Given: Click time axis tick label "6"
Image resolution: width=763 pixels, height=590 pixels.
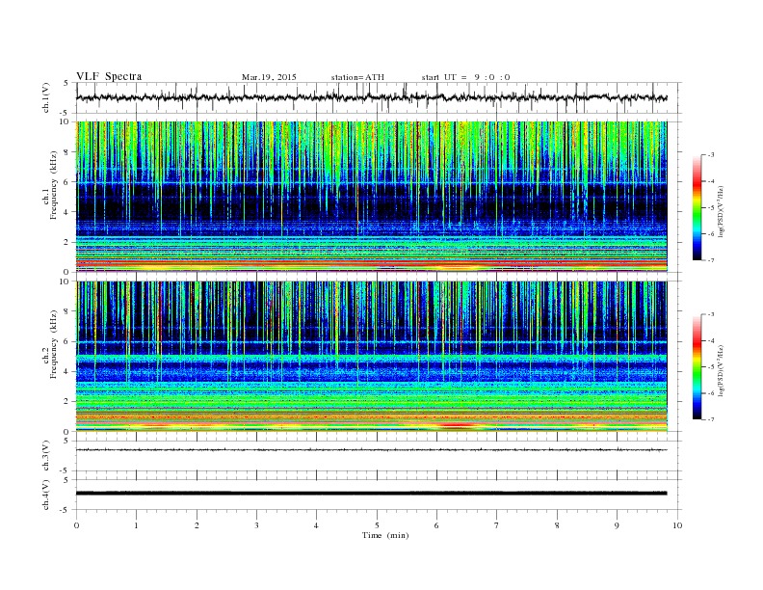Looking at the screenshot, I should [x=436, y=525].
